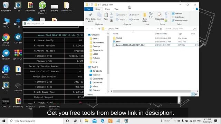Open Mail app from the taskbar
Image resolution: width=221 pixels, height=124 pixels.
tap(94, 121)
